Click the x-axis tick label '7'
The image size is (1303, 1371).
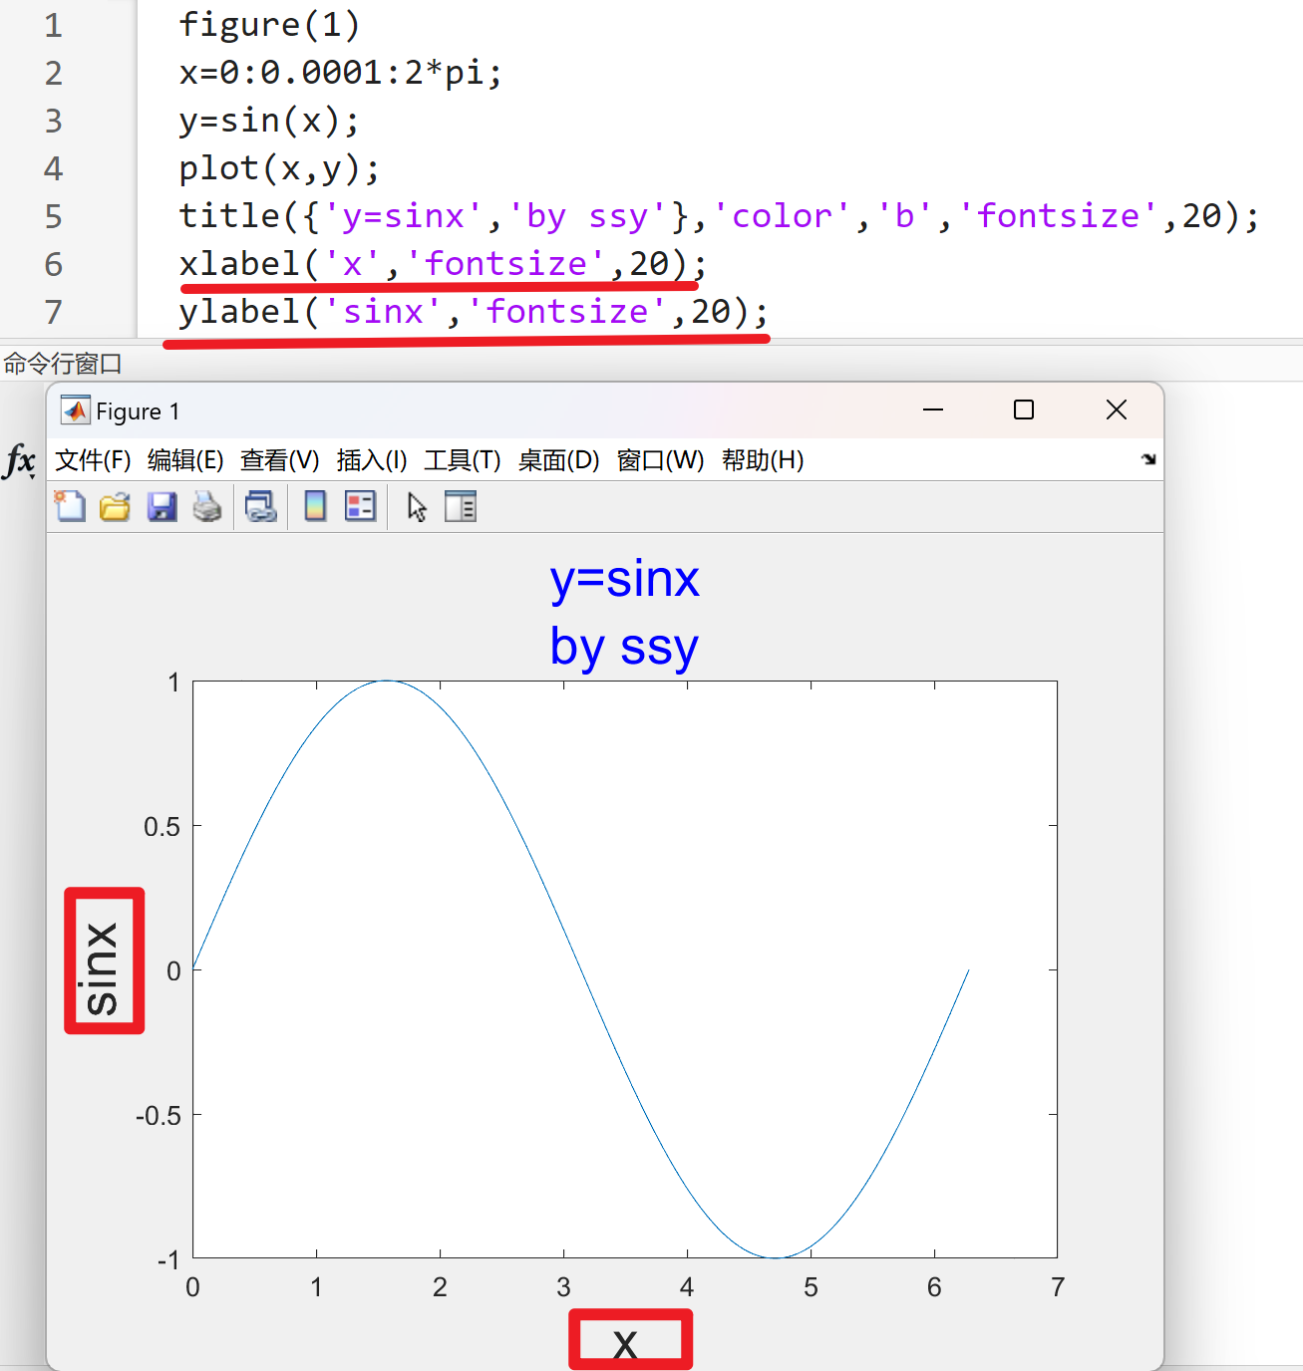(x=1058, y=1287)
